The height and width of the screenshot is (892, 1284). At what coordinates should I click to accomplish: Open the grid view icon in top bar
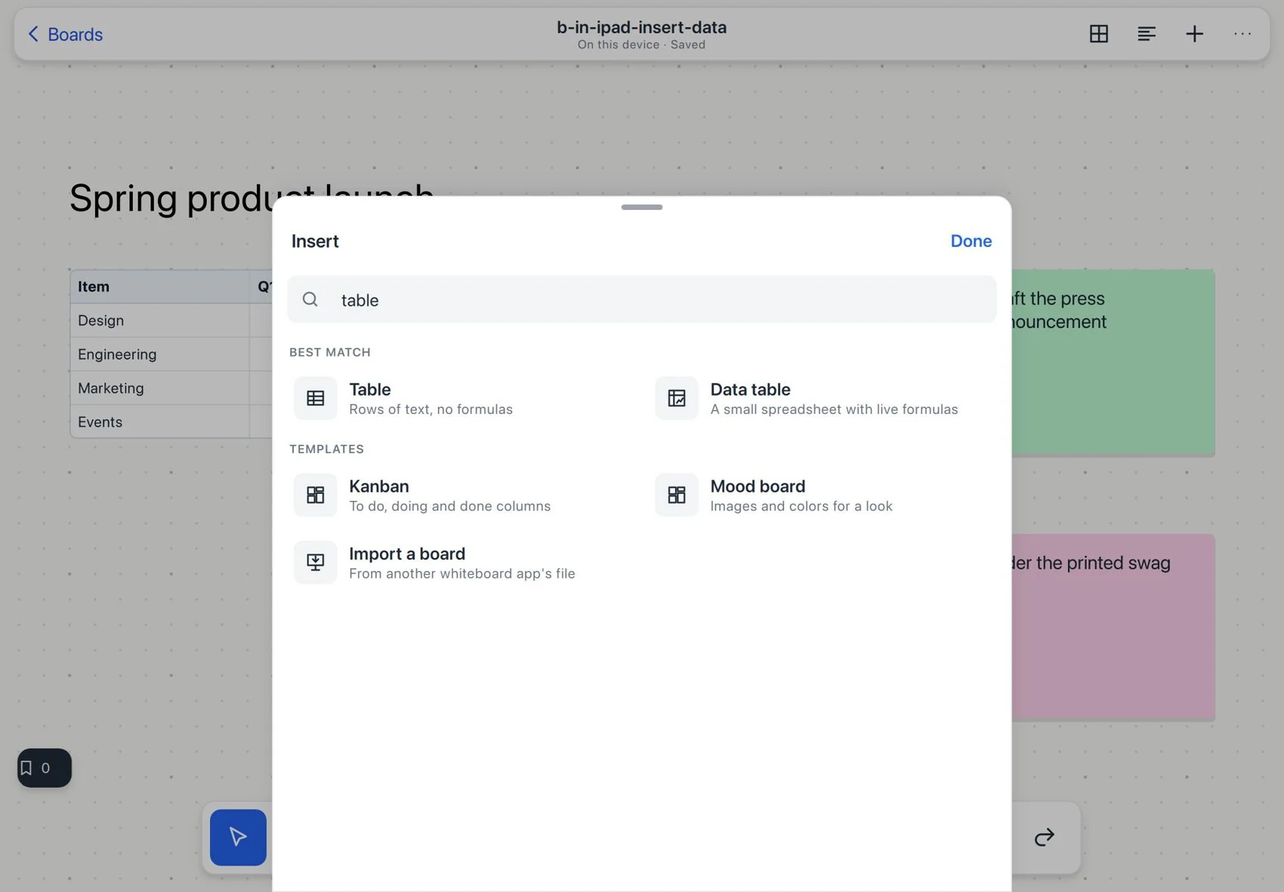coord(1098,33)
